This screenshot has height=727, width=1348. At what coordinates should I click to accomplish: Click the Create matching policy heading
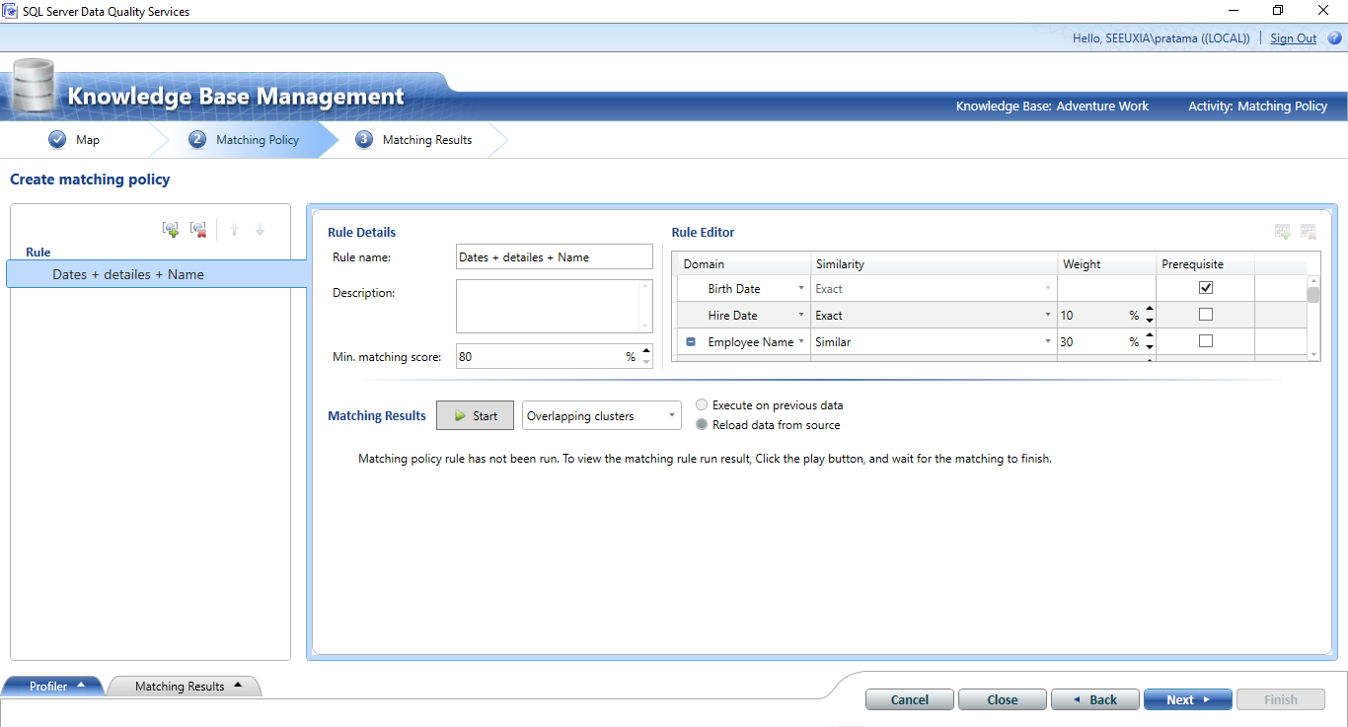point(90,180)
